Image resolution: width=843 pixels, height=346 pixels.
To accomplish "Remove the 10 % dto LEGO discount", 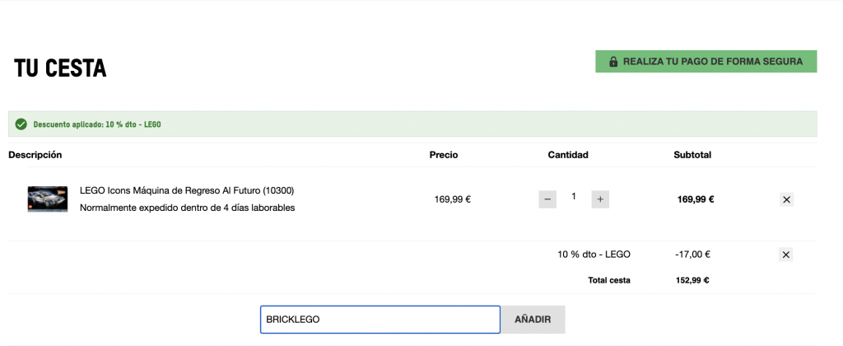I will pos(785,255).
